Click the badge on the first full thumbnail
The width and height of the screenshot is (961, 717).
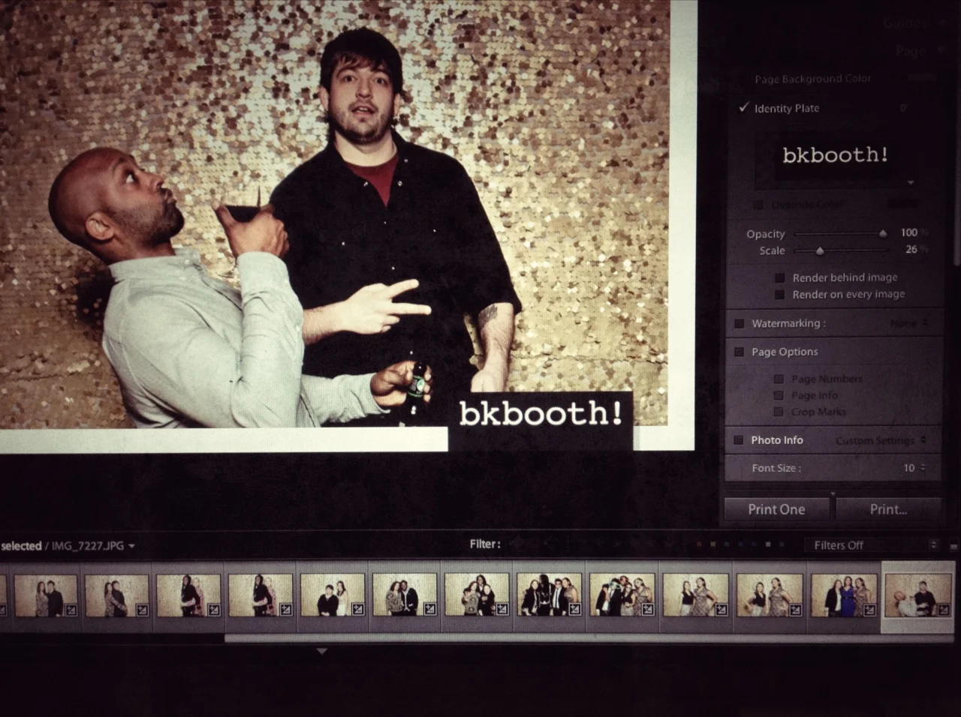pyautogui.click(x=71, y=610)
